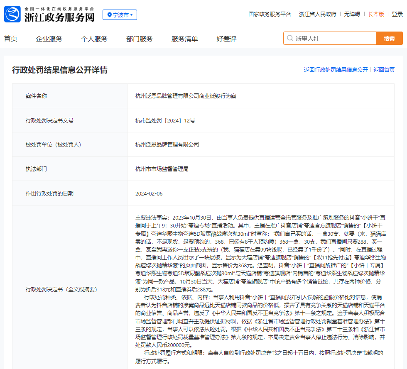Go to 首页 nav item

tap(11, 39)
